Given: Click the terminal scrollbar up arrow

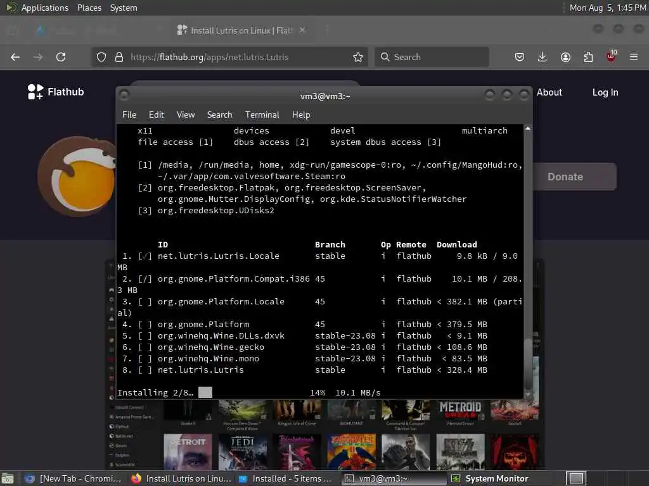Looking at the screenshot, I should click(x=528, y=129).
